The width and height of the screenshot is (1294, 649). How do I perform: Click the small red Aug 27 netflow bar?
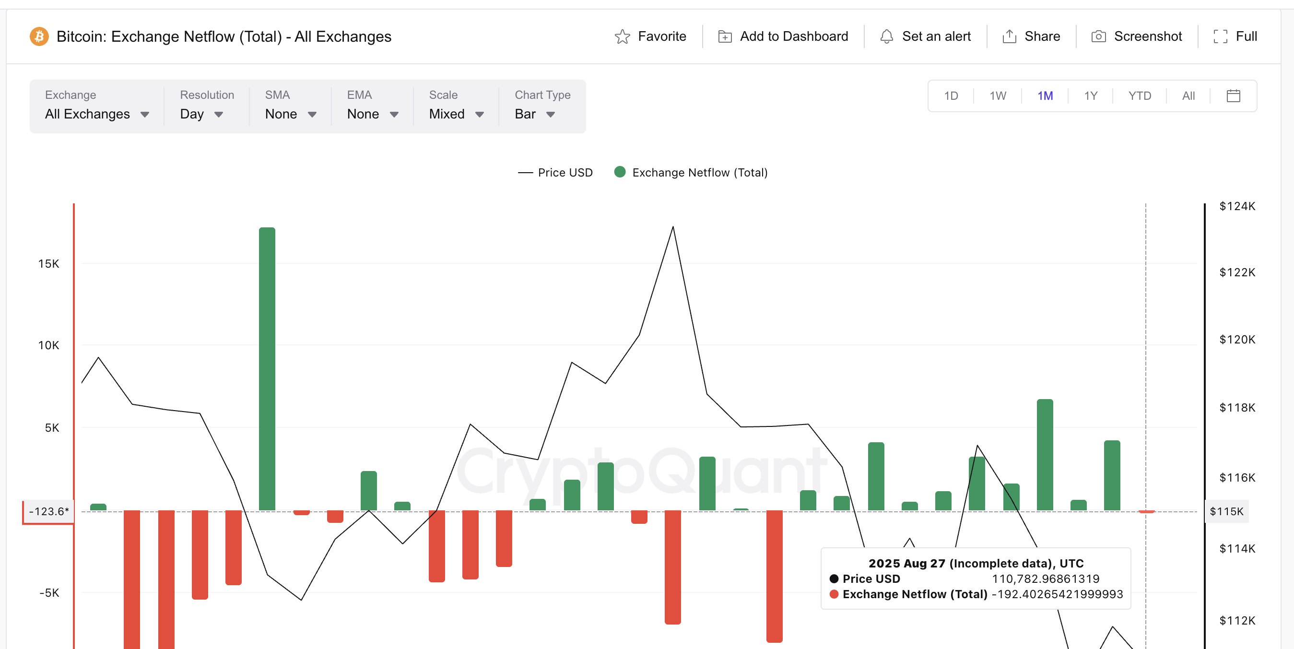1146,511
